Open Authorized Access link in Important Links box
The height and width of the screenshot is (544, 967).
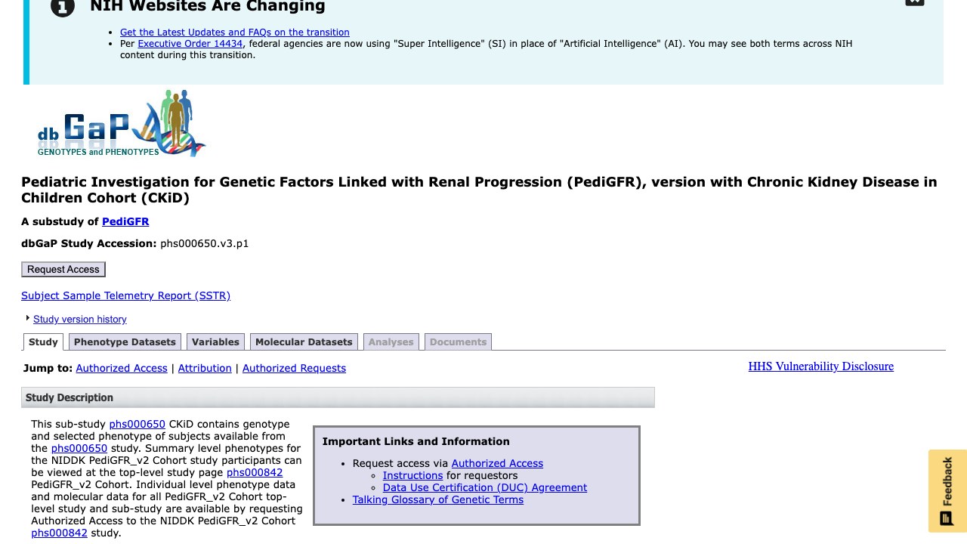pos(497,463)
